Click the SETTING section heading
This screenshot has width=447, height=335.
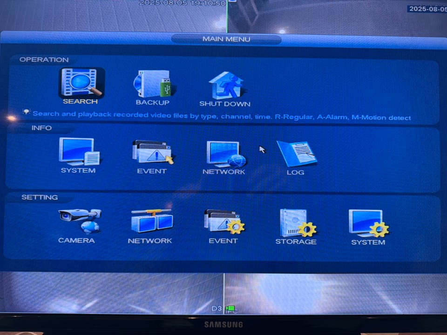(40, 197)
